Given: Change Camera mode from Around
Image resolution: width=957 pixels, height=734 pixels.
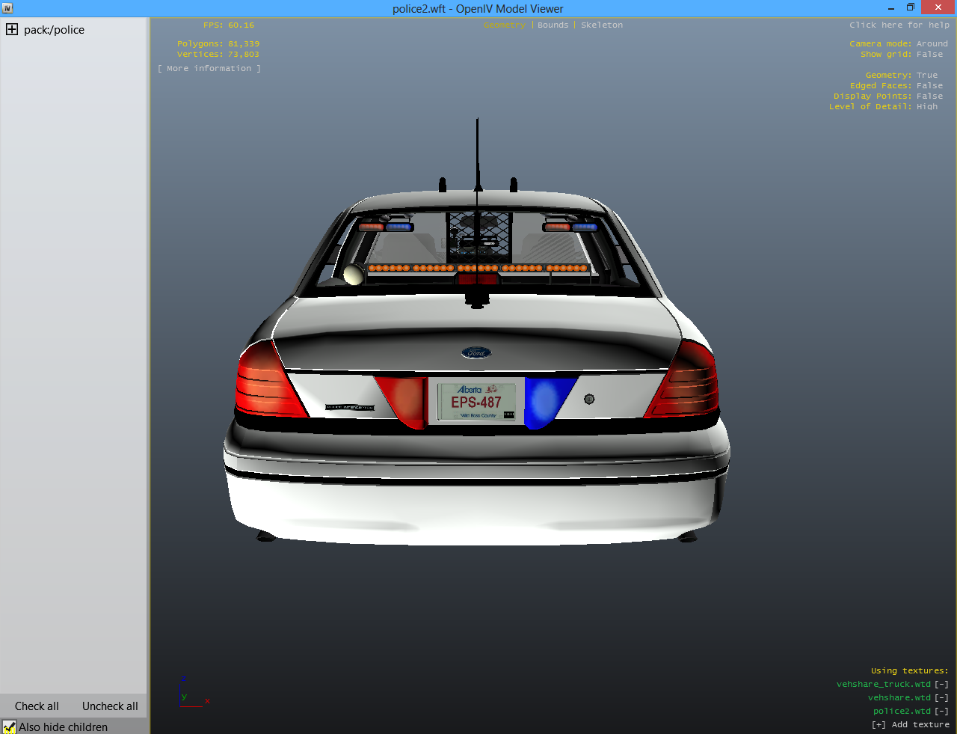Looking at the screenshot, I should tap(898, 44).
